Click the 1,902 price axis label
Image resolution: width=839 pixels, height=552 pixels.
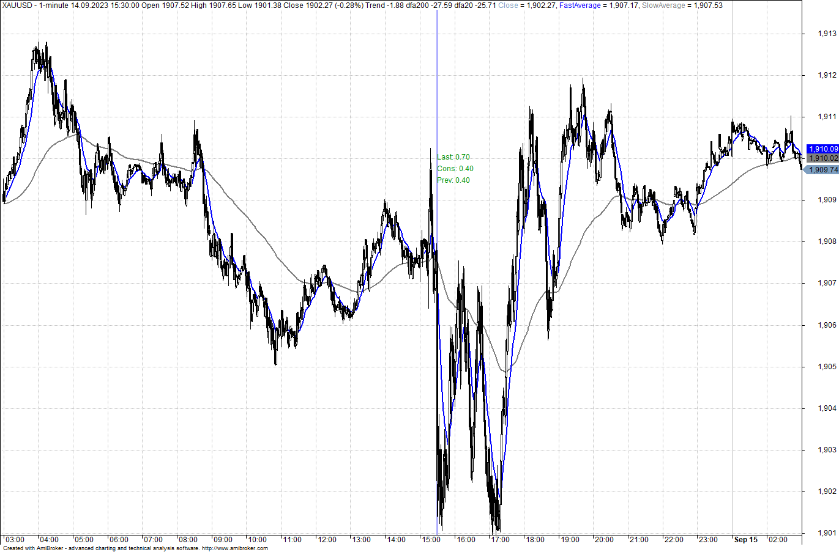coord(827,491)
